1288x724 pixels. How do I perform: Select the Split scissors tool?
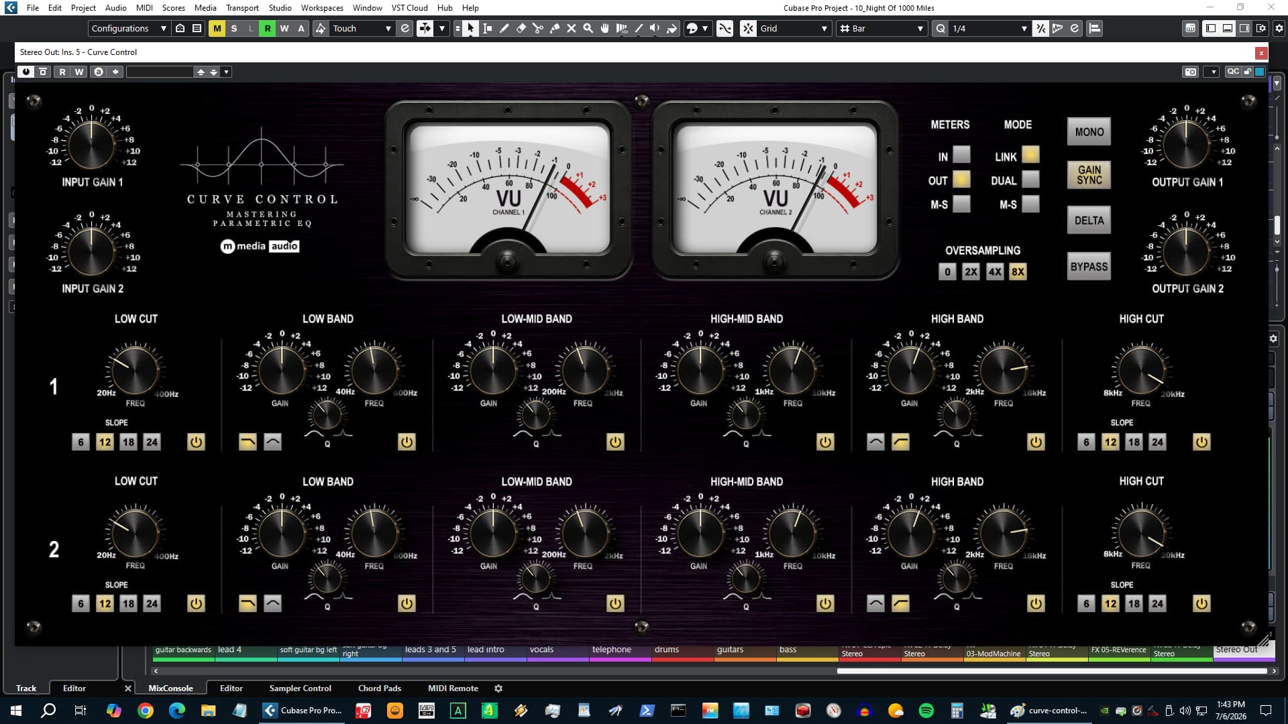[x=538, y=28]
